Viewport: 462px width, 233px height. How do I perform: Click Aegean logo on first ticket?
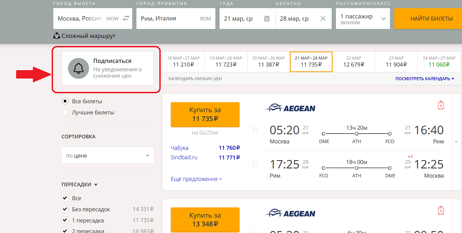coord(290,108)
